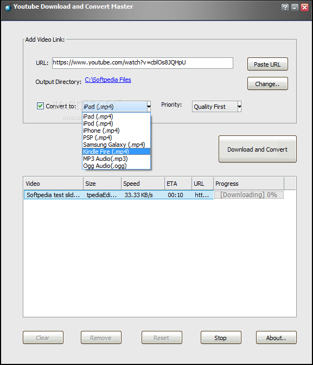Sort by the Speed column header
The width and height of the screenshot is (313, 365).
point(143,184)
